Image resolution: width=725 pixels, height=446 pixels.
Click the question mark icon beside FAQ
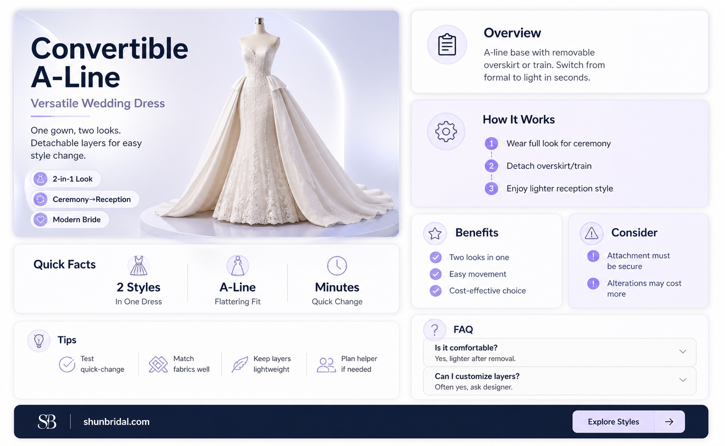(x=434, y=330)
